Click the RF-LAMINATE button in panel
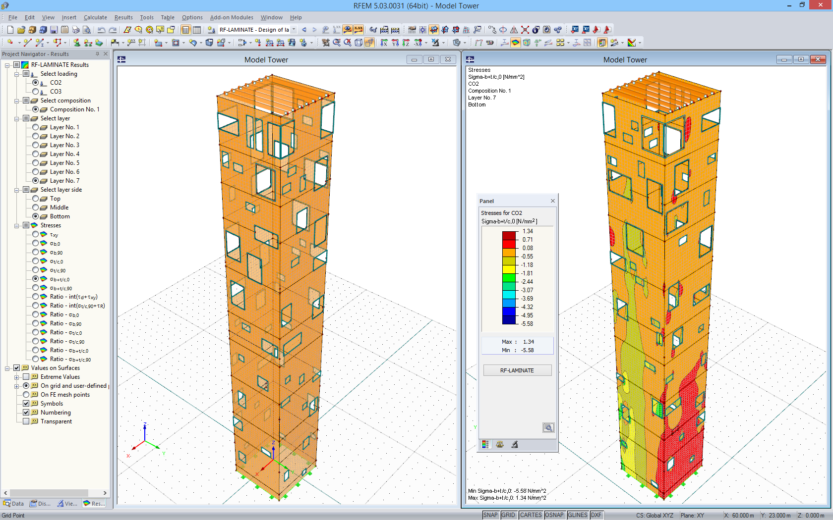Viewport: 833px width, 520px height. [x=517, y=370]
